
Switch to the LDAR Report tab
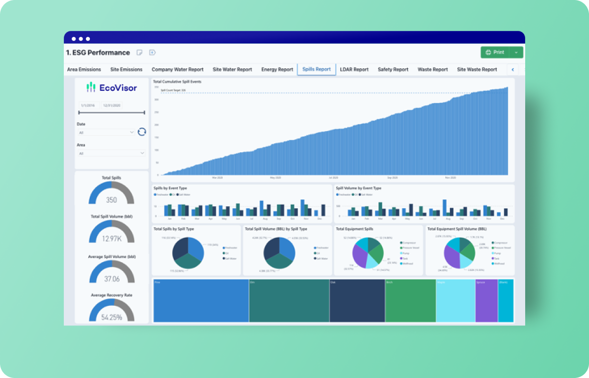click(x=354, y=69)
